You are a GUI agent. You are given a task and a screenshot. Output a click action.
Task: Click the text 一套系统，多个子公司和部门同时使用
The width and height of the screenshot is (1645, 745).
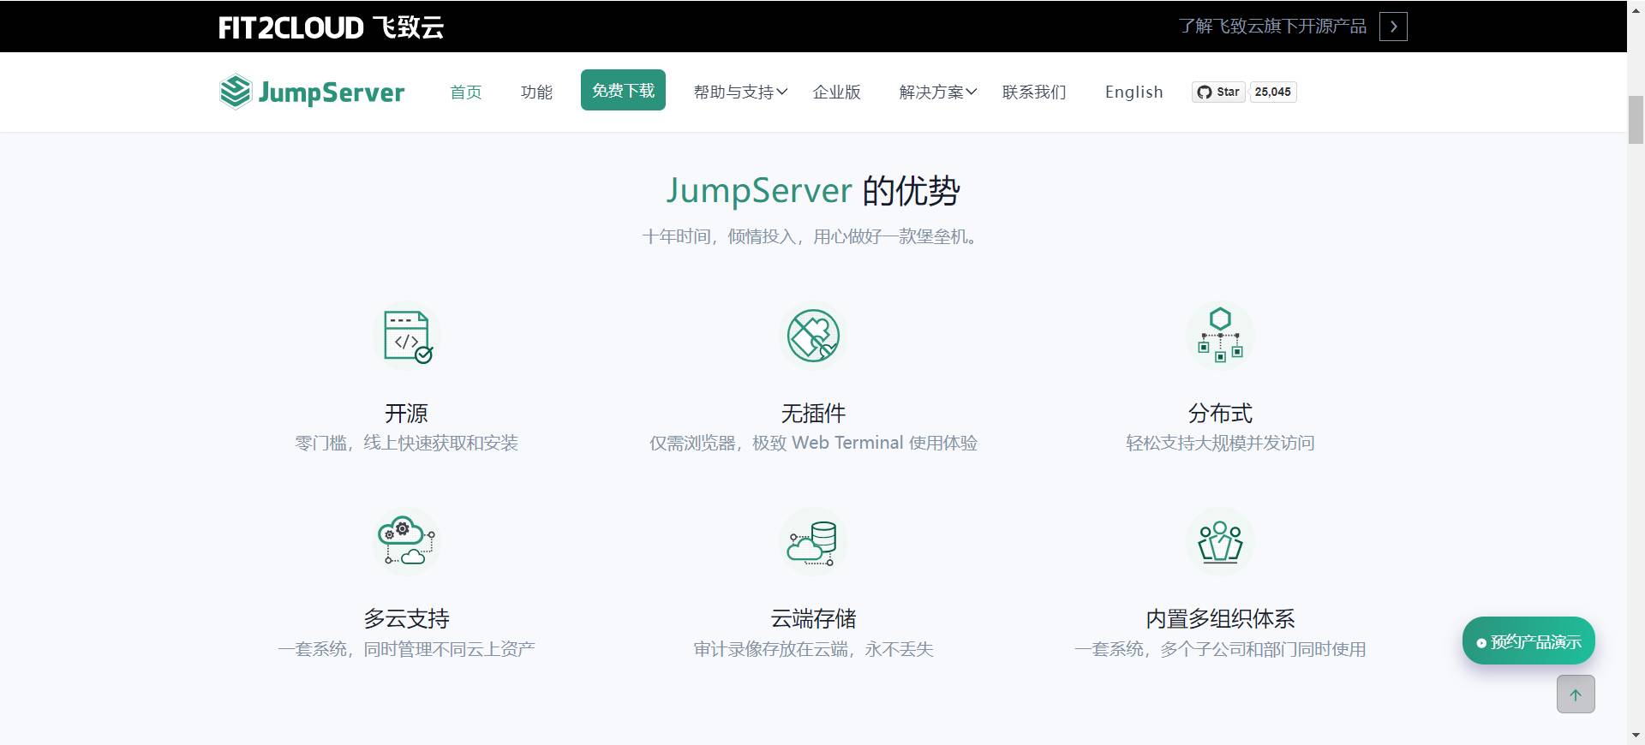click(x=1220, y=649)
